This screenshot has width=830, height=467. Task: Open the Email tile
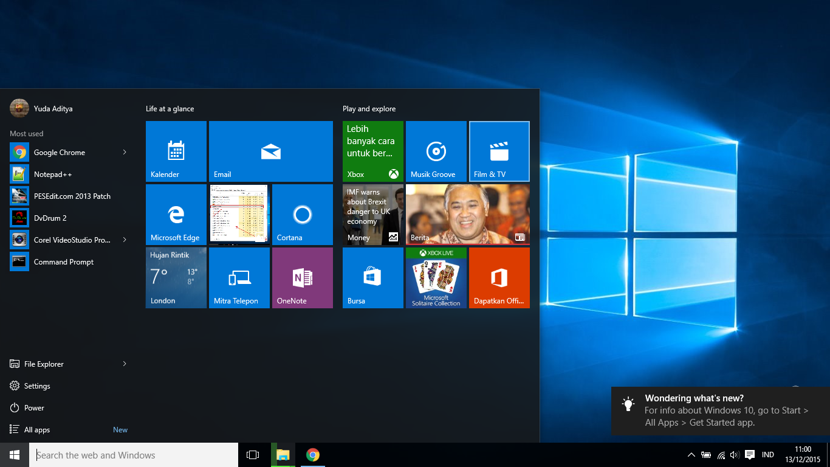click(271, 151)
